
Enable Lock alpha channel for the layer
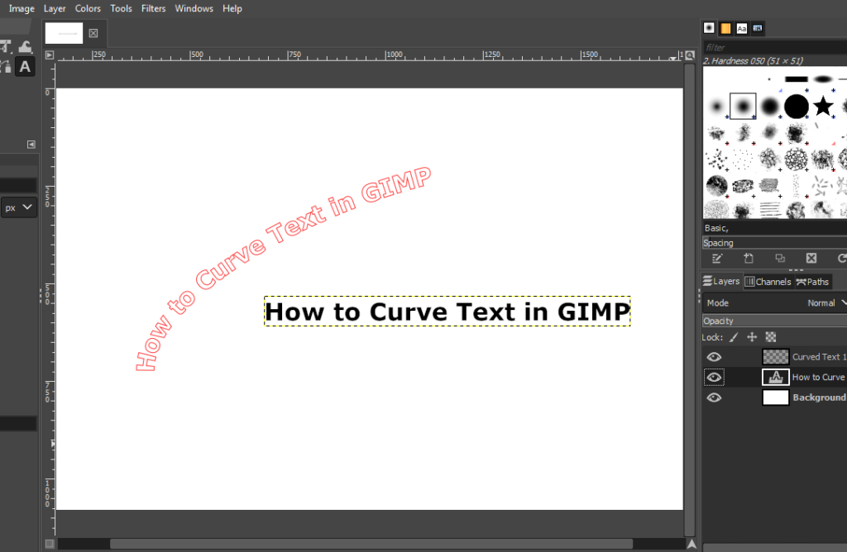pos(769,336)
